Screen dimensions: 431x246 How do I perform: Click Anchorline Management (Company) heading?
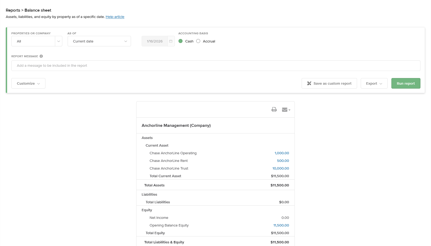point(176,126)
